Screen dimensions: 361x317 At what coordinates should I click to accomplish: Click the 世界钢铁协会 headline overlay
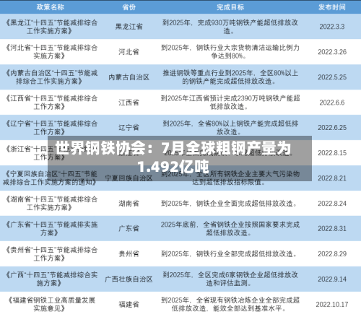coord(180,158)
